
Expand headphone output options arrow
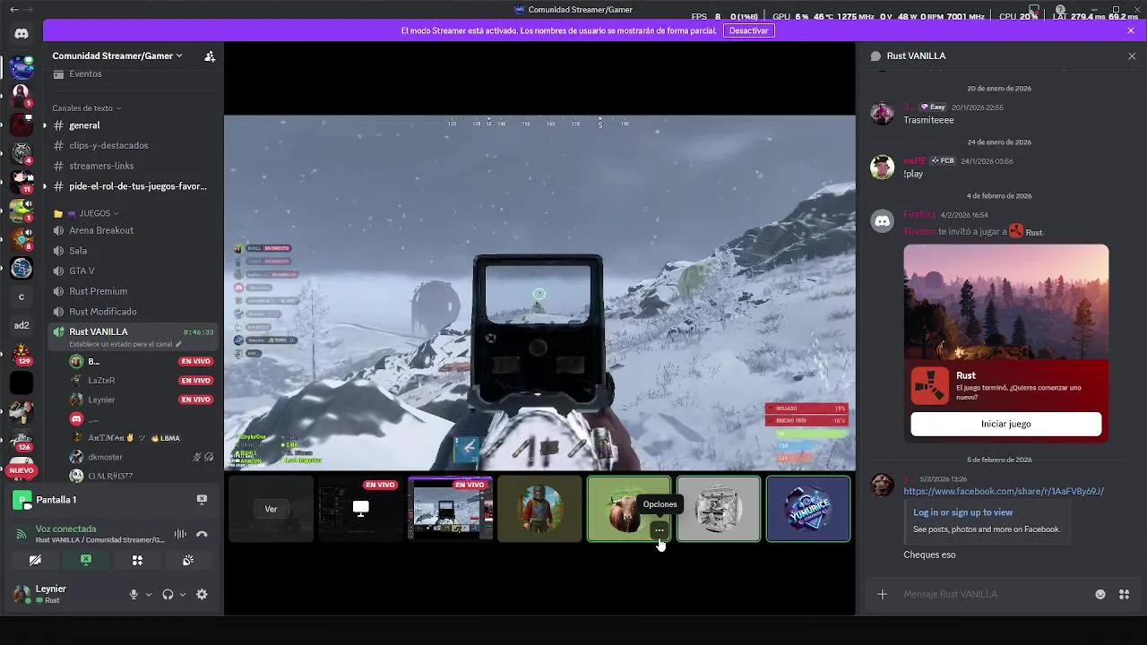click(183, 594)
